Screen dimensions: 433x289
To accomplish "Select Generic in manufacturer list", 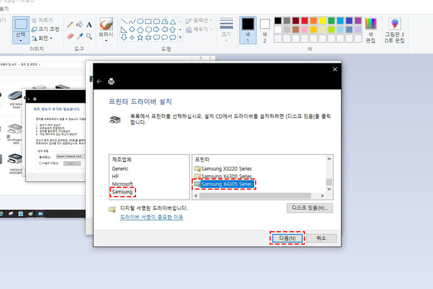I will [x=120, y=169].
